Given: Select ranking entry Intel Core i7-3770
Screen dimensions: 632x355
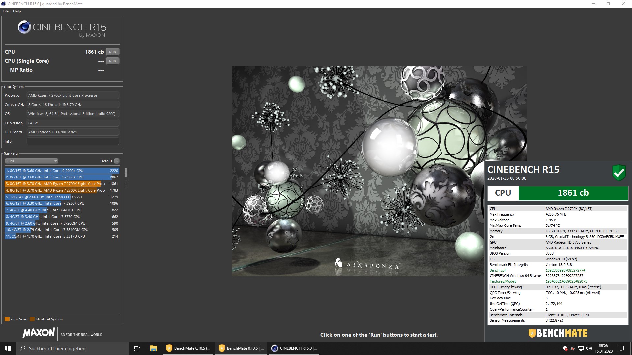Looking at the screenshot, I should pyautogui.click(x=62, y=217).
